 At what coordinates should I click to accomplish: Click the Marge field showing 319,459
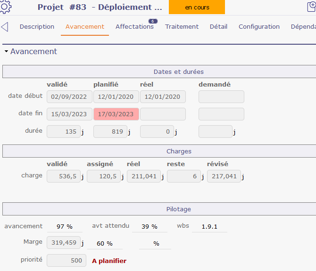tap(63, 243)
